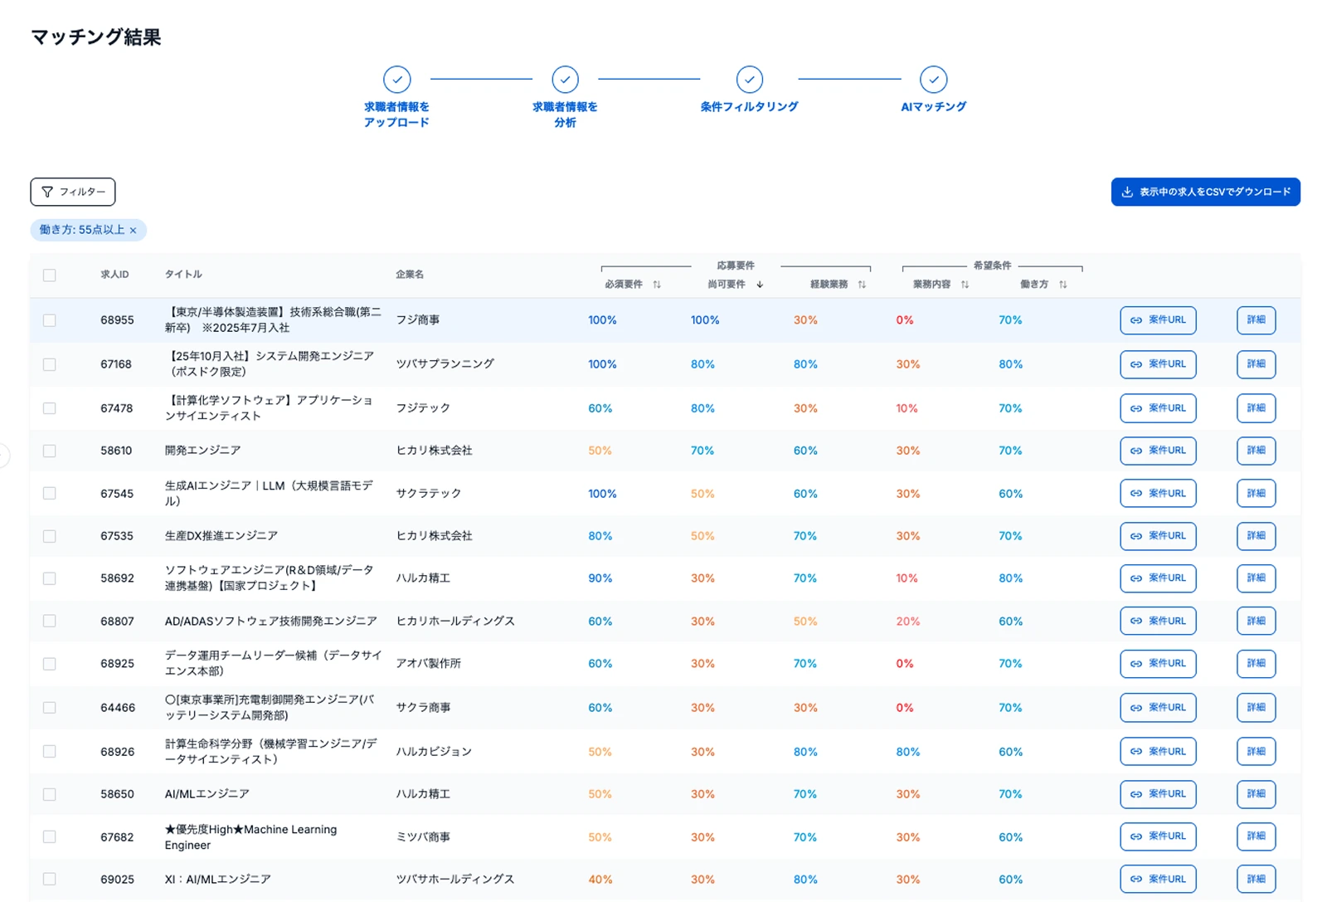View 詳細 for job 67682
This screenshot has height=902, width=1327.
click(1257, 836)
